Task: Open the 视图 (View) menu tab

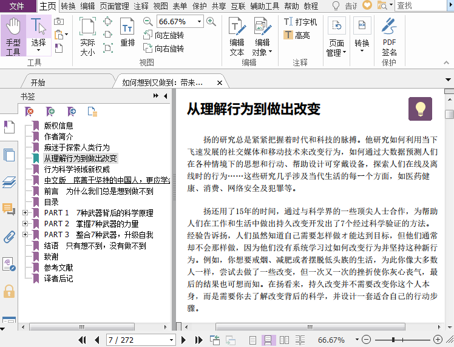Action: (x=160, y=6)
